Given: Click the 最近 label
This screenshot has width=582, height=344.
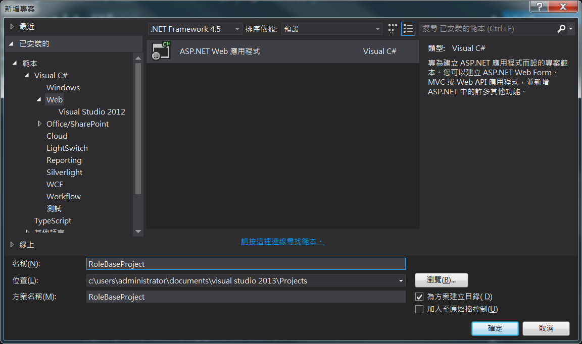Looking at the screenshot, I should tap(27, 27).
